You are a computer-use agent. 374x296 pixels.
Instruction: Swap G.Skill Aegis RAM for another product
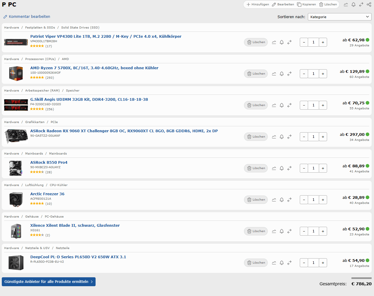click(289, 105)
